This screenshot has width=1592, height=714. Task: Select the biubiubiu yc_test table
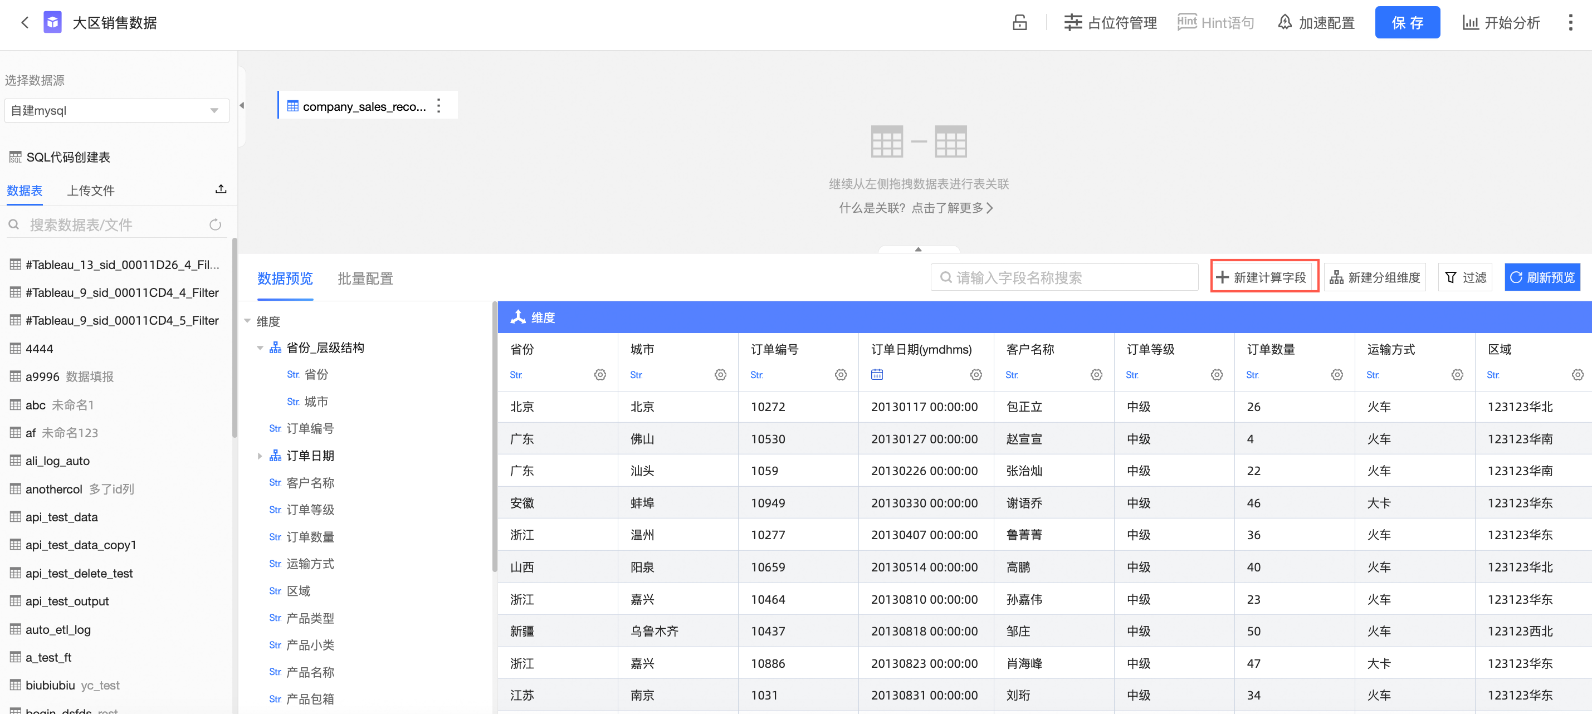(x=72, y=685)
